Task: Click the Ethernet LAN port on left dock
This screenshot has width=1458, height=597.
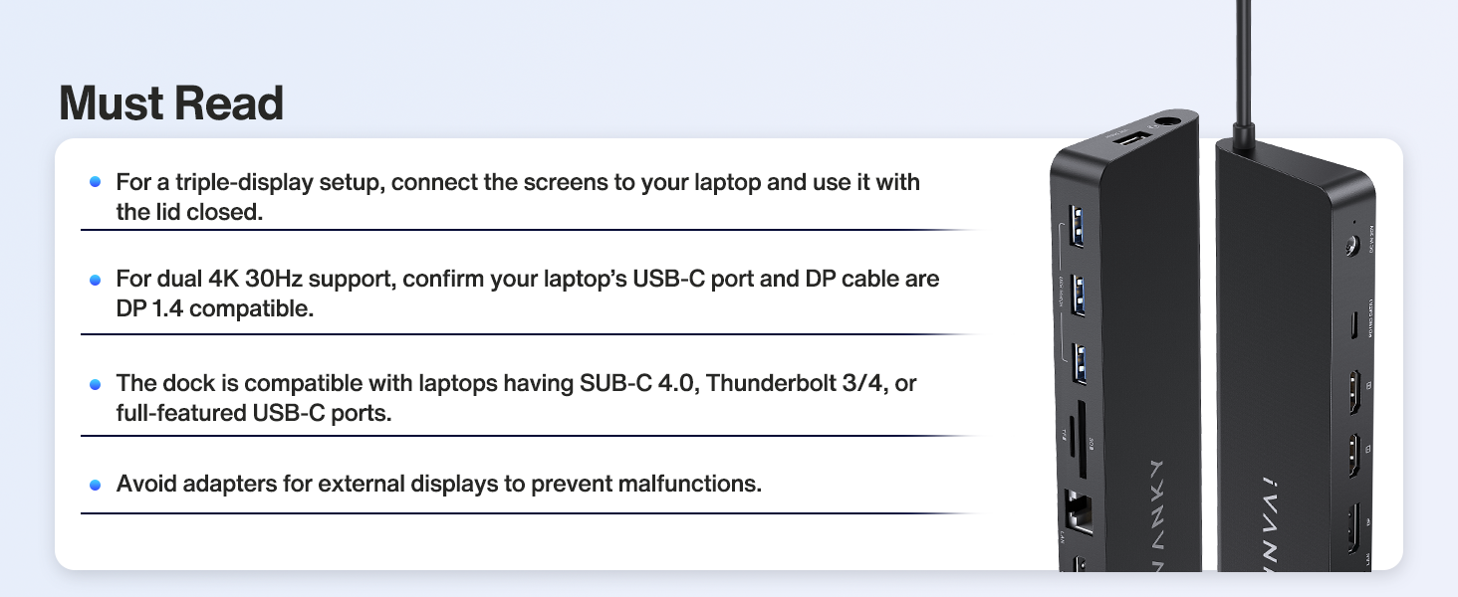Action: (x=1078, y=515)
